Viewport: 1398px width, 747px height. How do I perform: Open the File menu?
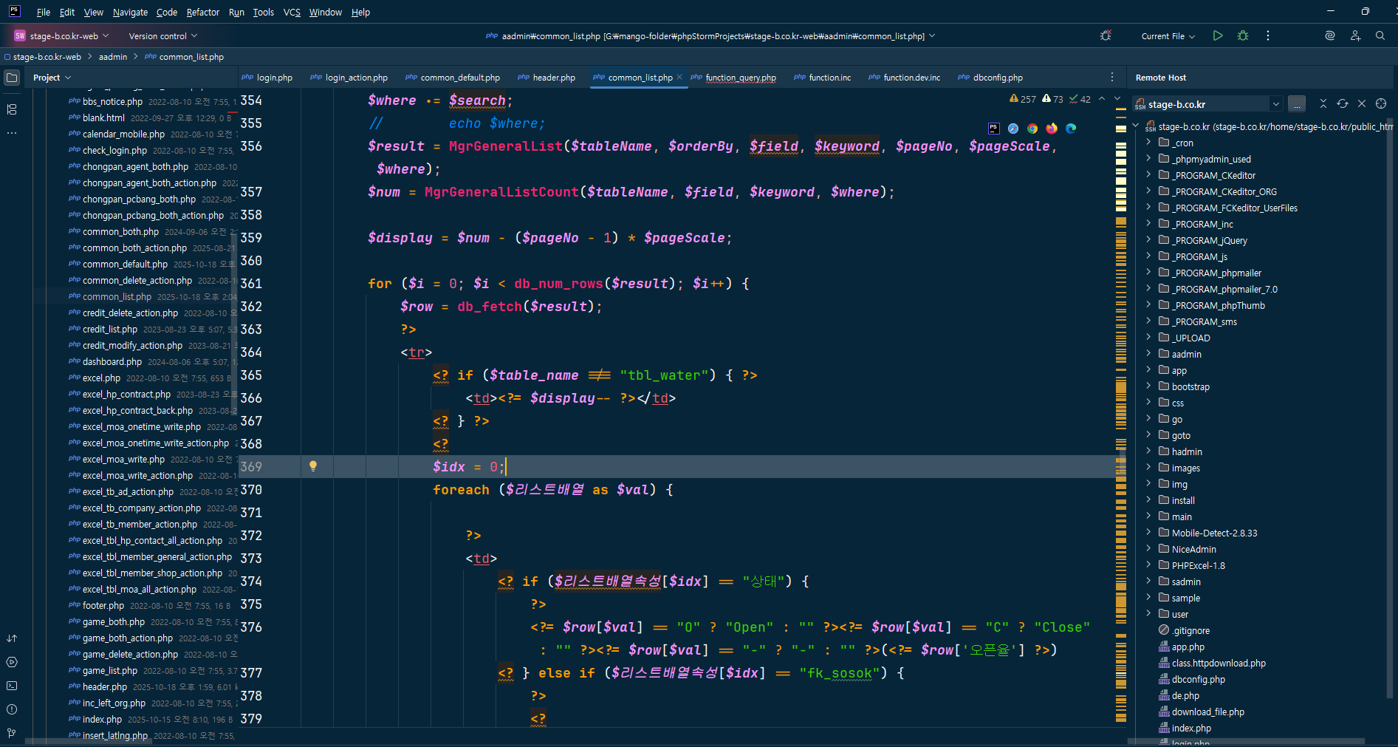pos(44,12)
